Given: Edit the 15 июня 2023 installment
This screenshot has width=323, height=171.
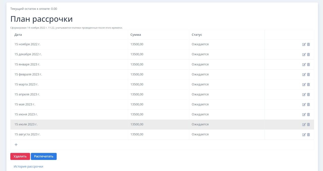Looking at the screenshot, I should tap(304, 115).
